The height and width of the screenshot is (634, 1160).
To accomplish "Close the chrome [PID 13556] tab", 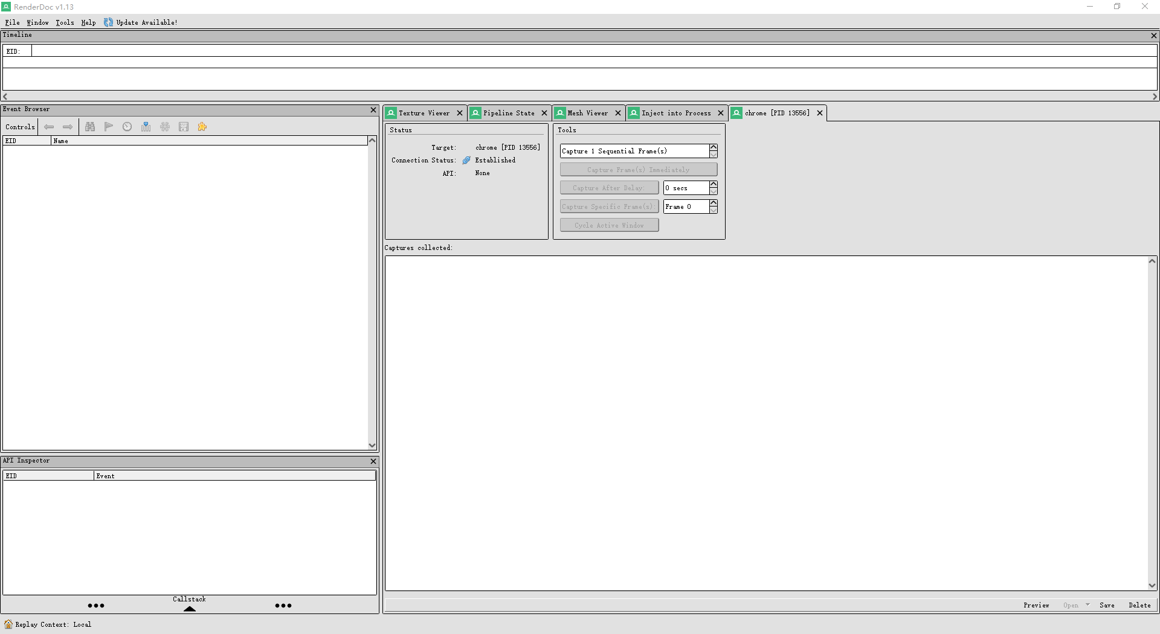I will pos(820,113).
